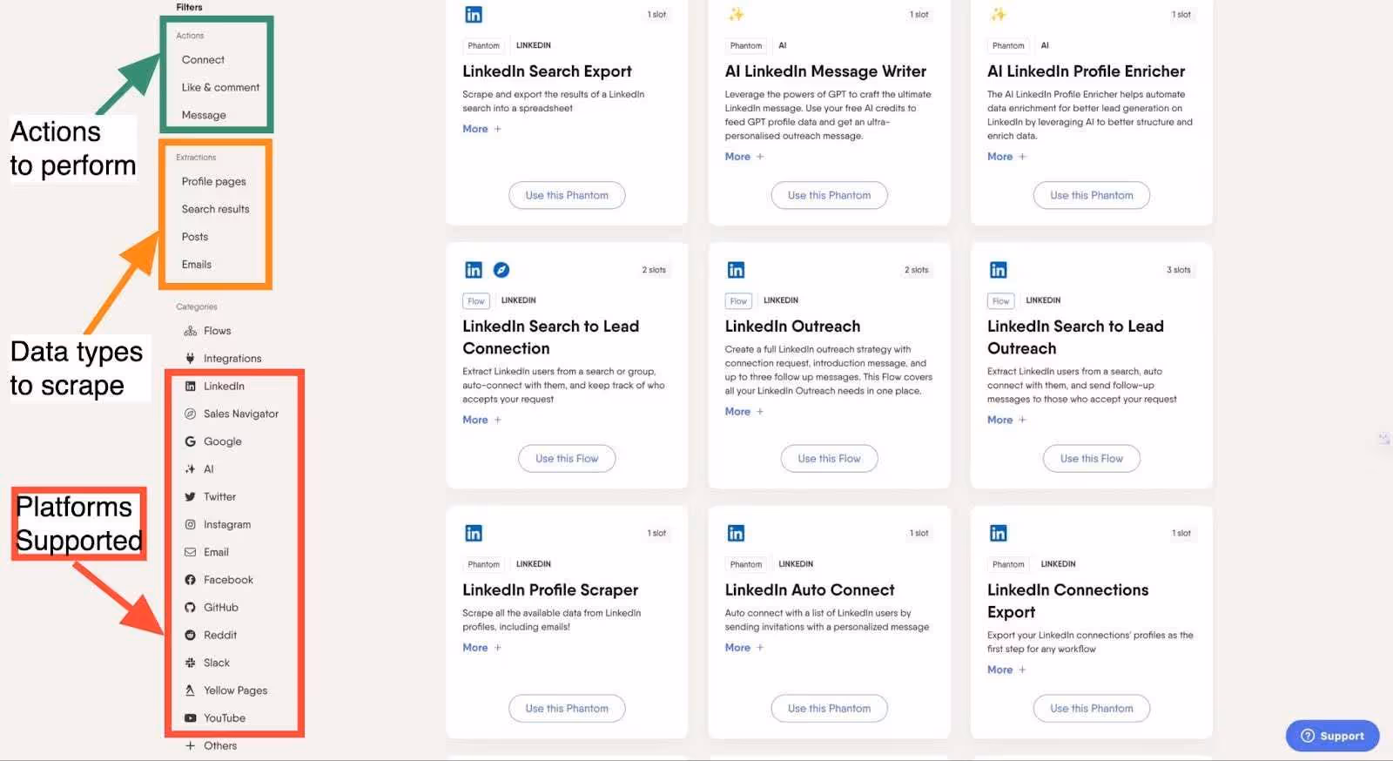The height and width of the screenshot is (761, 1393).
Task: Use this Phantom for LinkedIn Search Export
Action: coord(567,195)
